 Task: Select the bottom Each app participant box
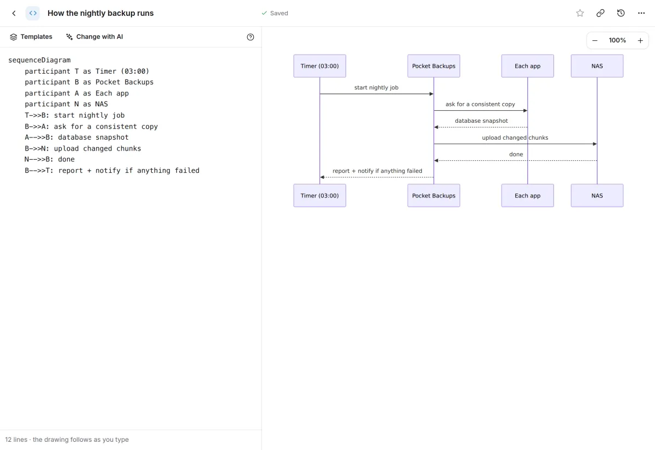click(528, 195)
